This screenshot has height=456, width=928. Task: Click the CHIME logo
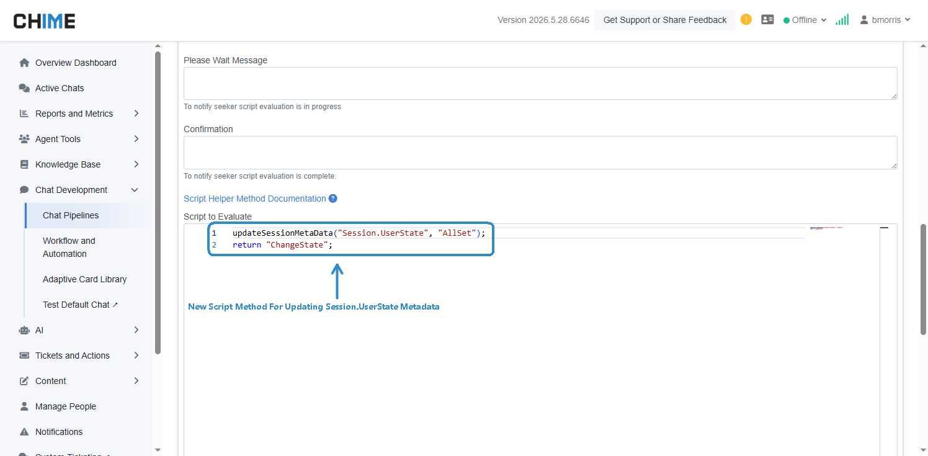pyautogui.click(x=44, y=21)
